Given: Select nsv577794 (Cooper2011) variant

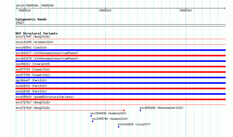Looking at the screenshot, I should point(33,75).
